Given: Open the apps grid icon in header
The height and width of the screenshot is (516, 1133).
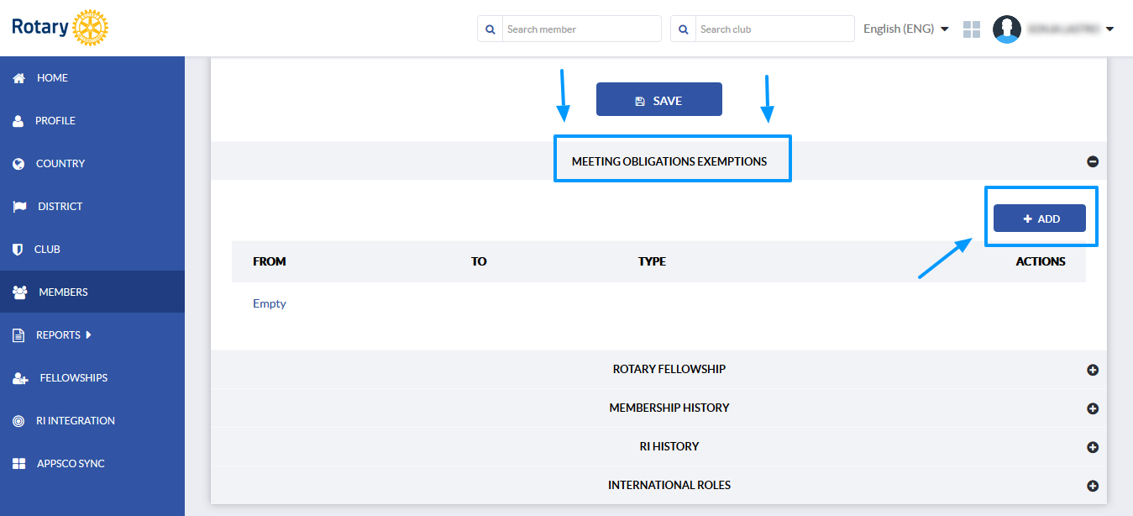Looking at the screenshot, I should tap(972, 29).
